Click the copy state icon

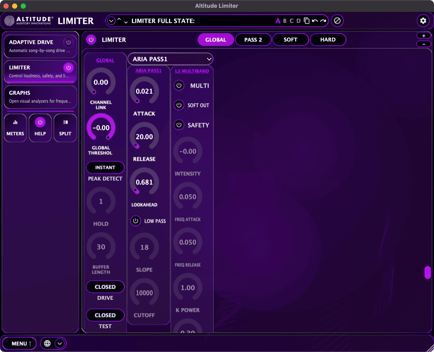tap(307, 21)
